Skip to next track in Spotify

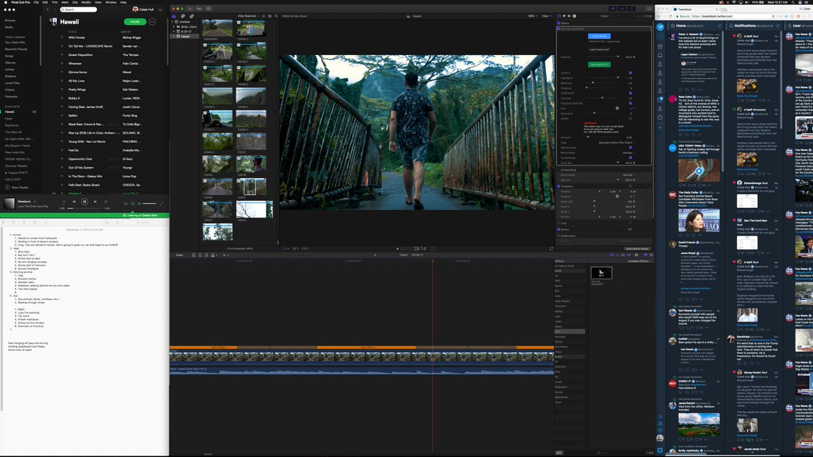pyautogui.click(x=96, y=202)
